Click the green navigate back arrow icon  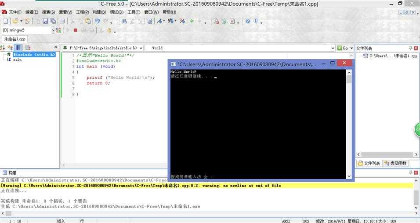coord(192,21)
